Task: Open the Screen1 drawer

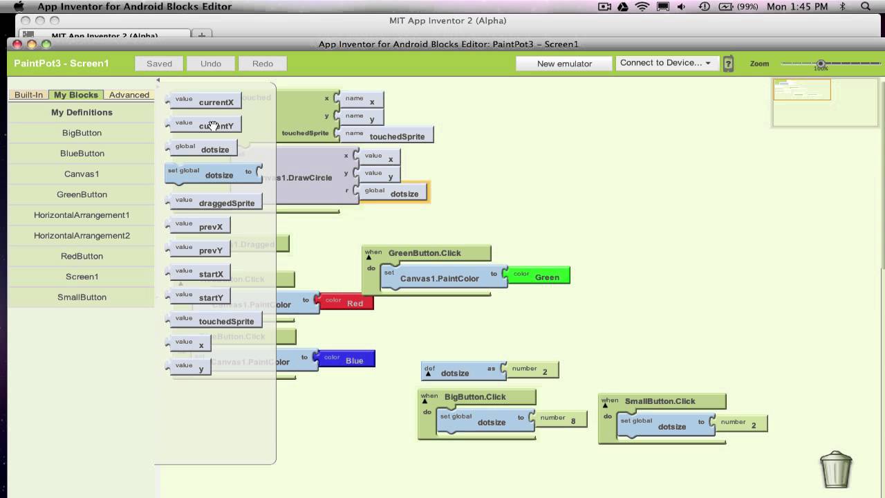Action: pyautogui.click(x=82, y=277)
